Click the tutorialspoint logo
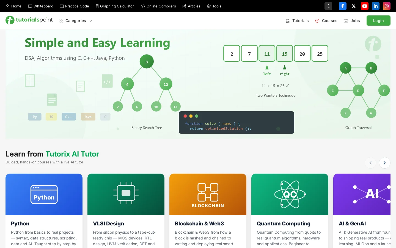396x248 pixels. click(x=29, y=20)
